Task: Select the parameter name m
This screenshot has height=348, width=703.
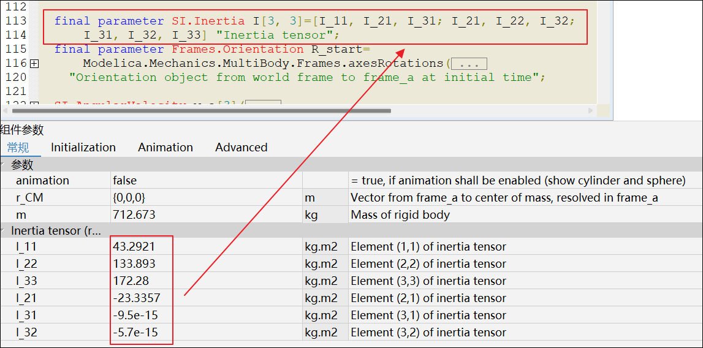Action: click(21, 215)
